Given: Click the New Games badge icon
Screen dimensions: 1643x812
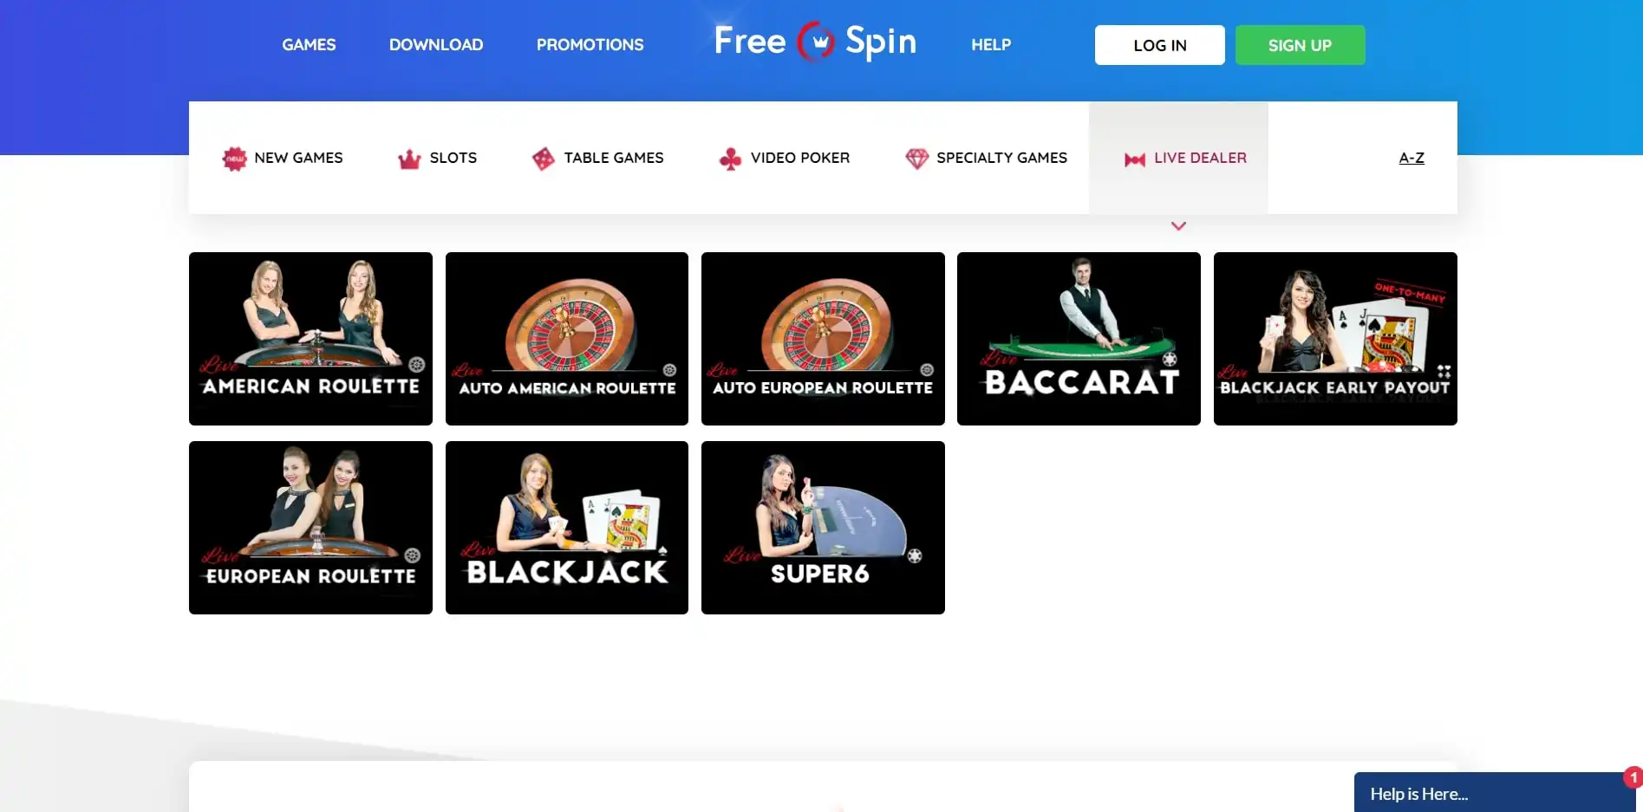Looking at the screenshot, I should (234, 159).
